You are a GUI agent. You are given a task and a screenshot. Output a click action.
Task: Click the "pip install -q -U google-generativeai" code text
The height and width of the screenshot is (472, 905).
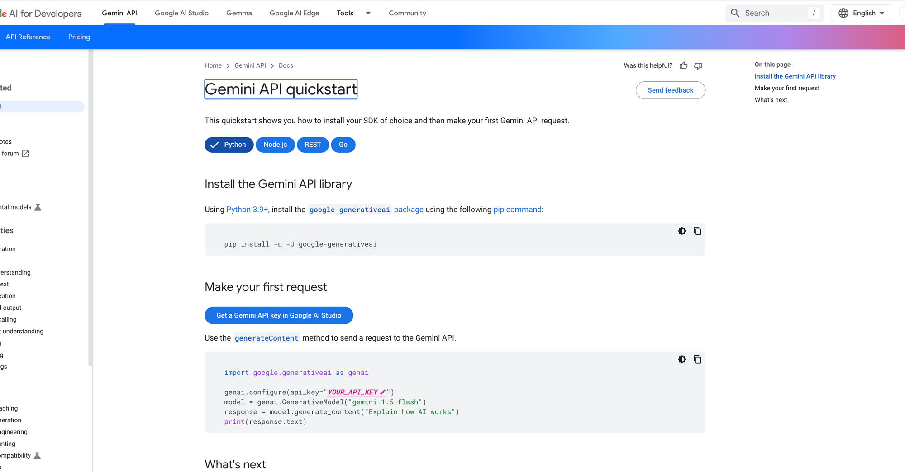coord(300,244)
